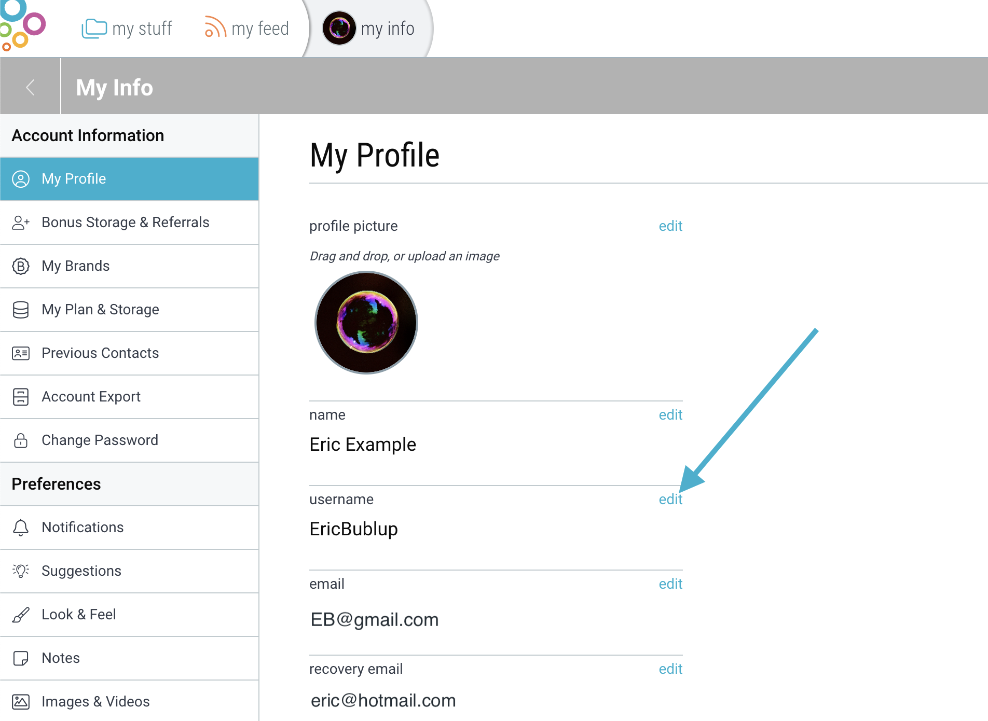This screenshot has height=721, width=988.
Task: Click the Bublup circles logo
Action: pyautogui.click(x=22, y=25)
